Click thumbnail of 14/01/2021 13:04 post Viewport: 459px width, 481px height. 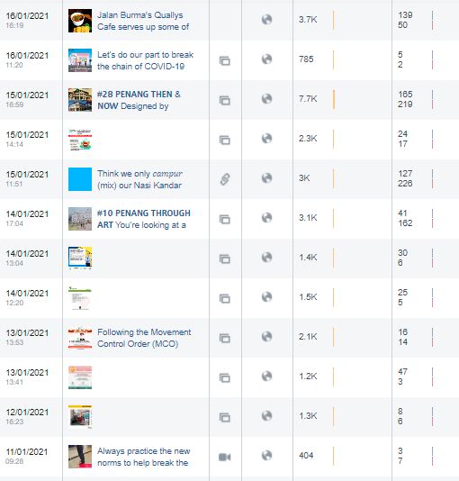point(80,259)
